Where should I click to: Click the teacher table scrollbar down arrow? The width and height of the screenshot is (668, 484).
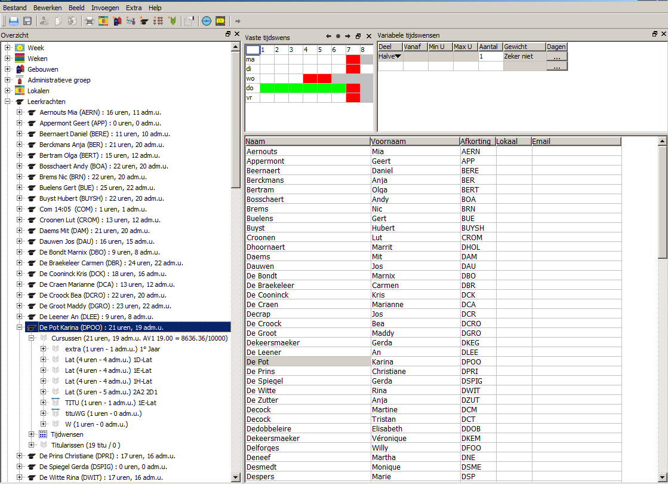[662, 477]
